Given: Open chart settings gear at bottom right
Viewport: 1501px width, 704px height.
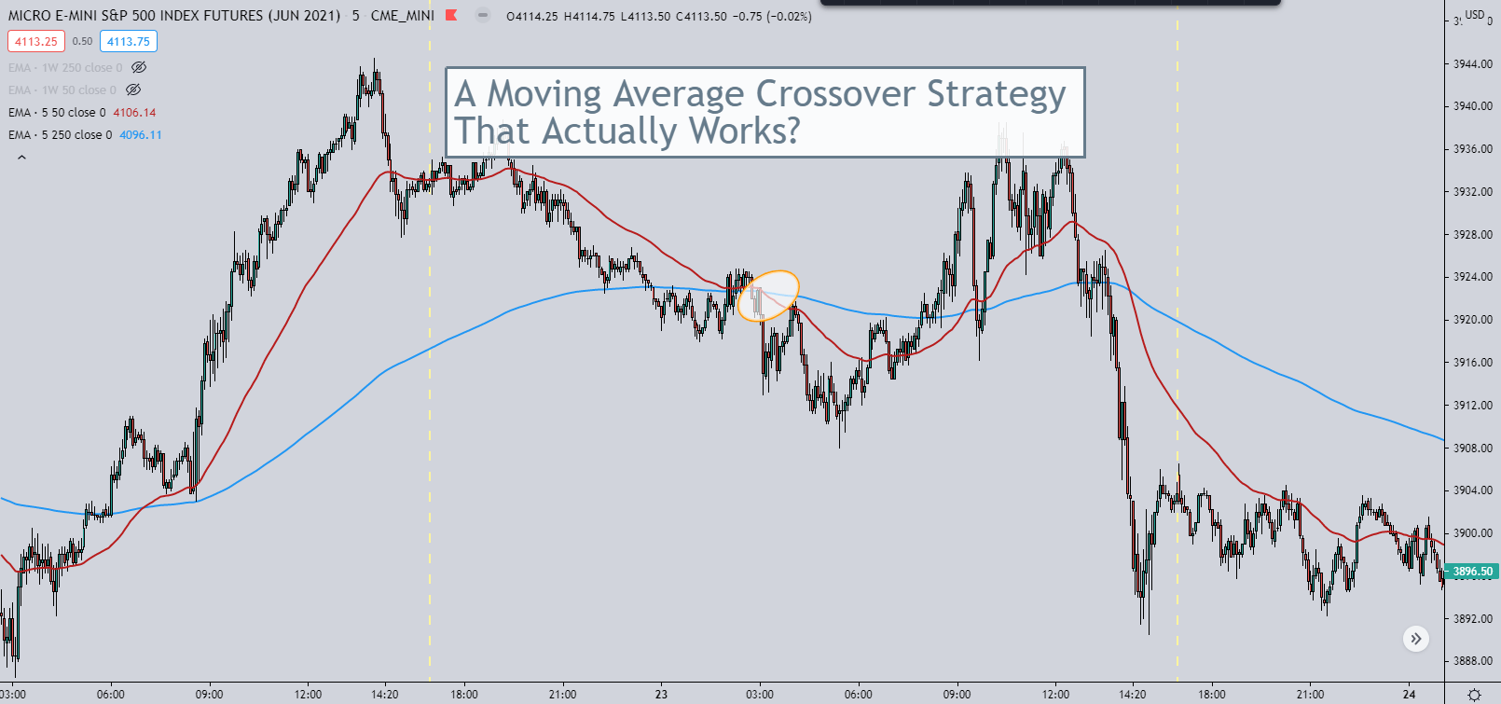Looking at the screenshot, I should pos(1474,695).
